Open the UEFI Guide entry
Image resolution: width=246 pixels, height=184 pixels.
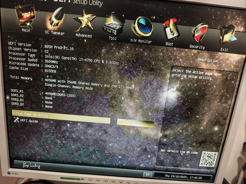[29, 121]
